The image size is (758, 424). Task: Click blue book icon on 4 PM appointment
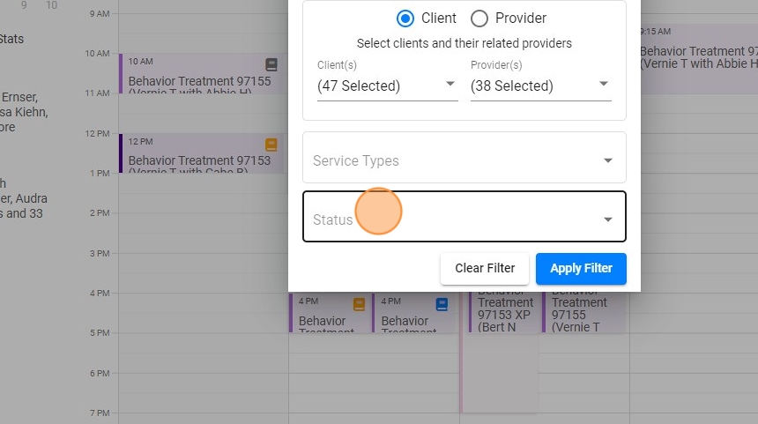point(442,305)
